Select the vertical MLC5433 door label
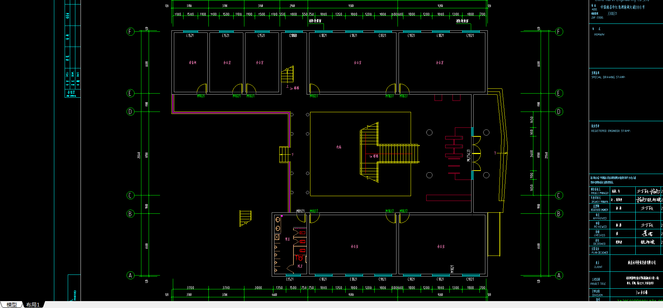Screen dimensions: 663x308 468,155
